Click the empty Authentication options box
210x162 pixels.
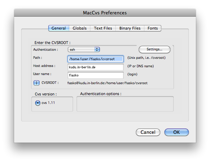click(x=125, y=104)
